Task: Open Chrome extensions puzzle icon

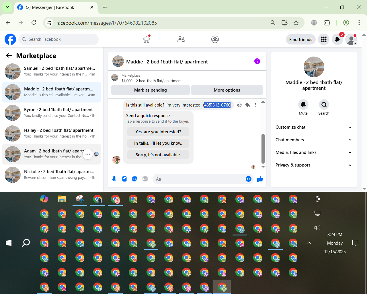Action: coord(327,23)
